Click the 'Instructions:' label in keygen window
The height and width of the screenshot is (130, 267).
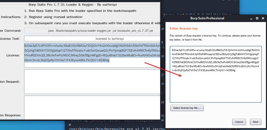pos(11,17)
